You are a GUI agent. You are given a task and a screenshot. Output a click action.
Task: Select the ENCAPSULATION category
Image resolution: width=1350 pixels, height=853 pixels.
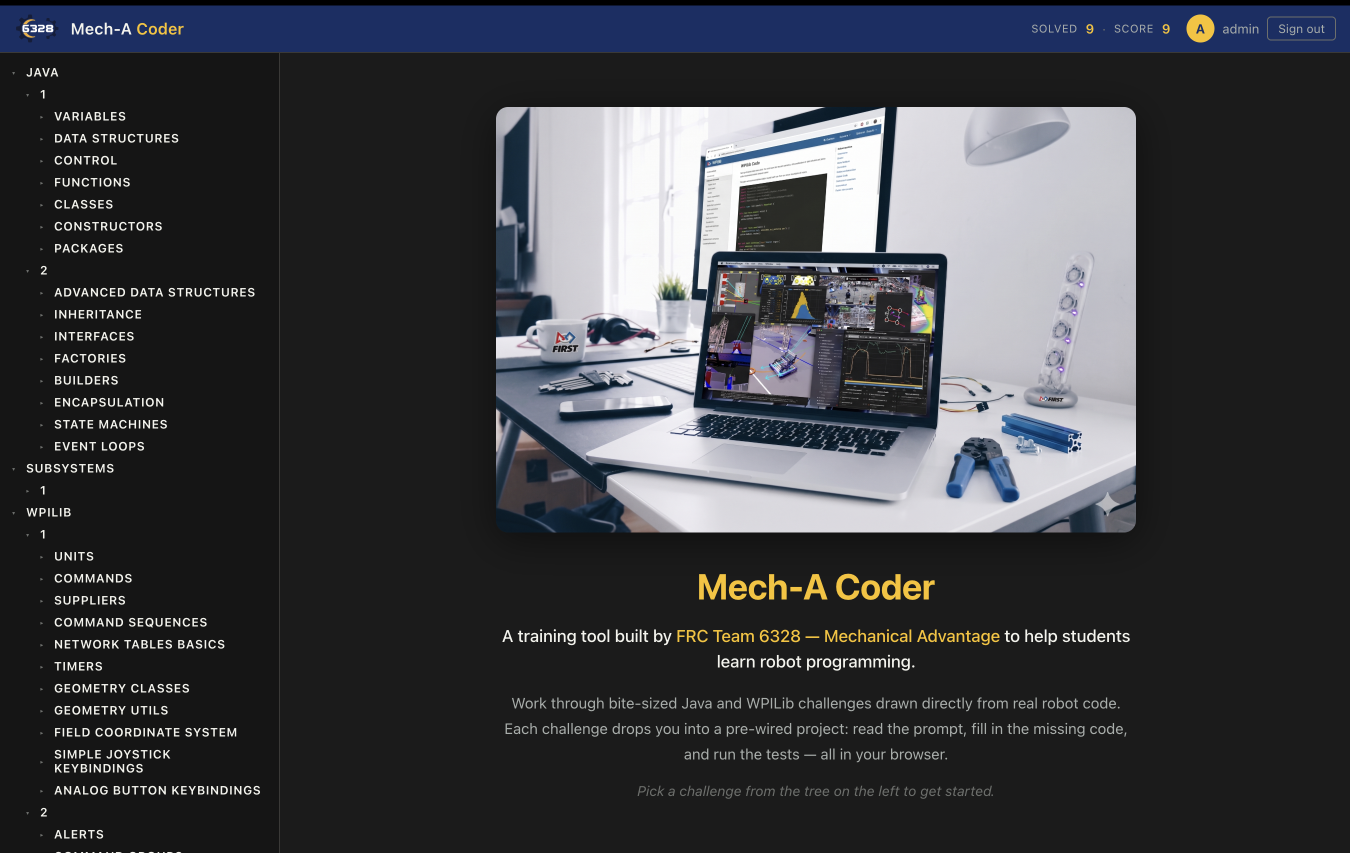[x=109, y=402]
